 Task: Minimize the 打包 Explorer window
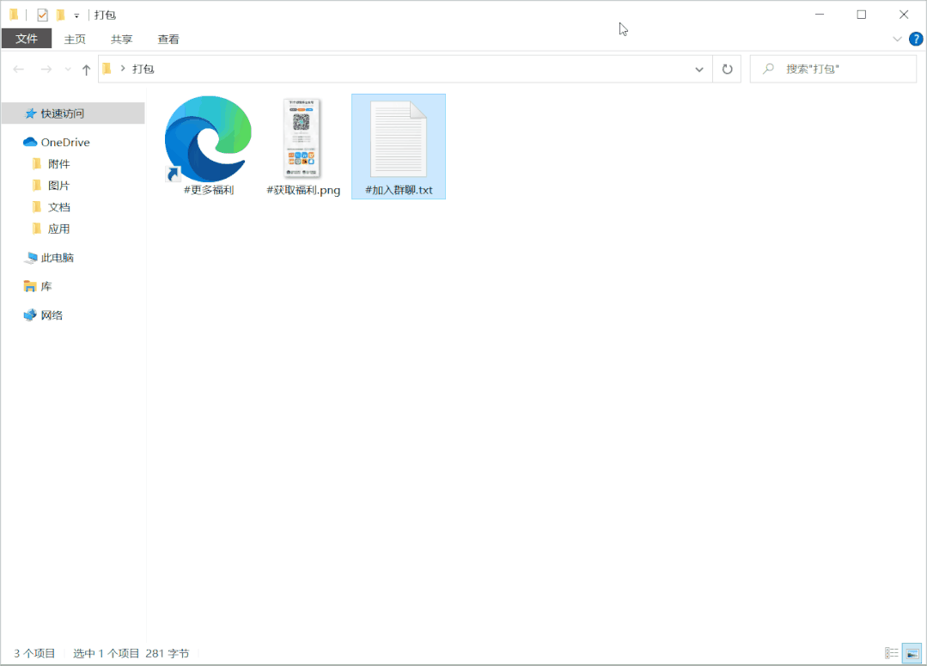820,15
